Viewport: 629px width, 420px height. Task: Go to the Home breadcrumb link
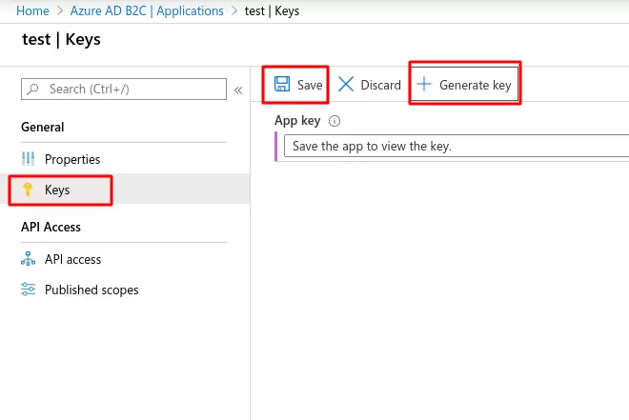click(33, 10)
